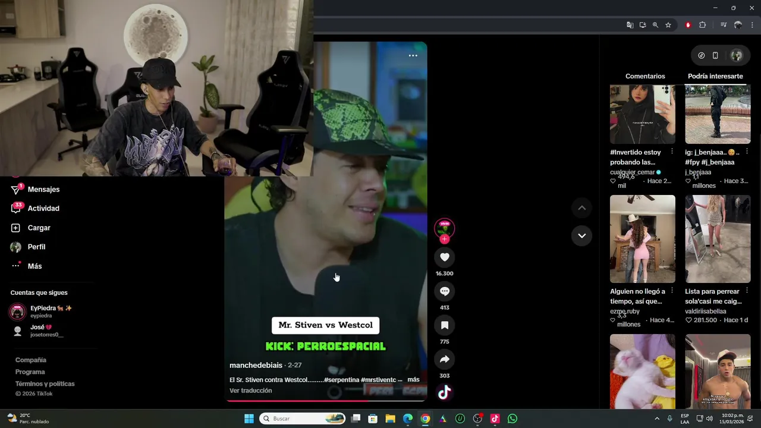Expand the caption with 'más'
Image resolution: width=761 pixels, height=428 pixels.
413,379
